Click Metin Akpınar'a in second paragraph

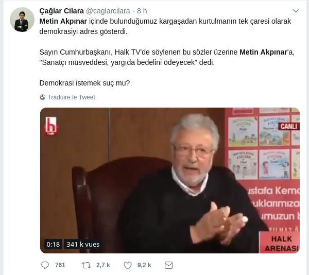coord(267,52)
